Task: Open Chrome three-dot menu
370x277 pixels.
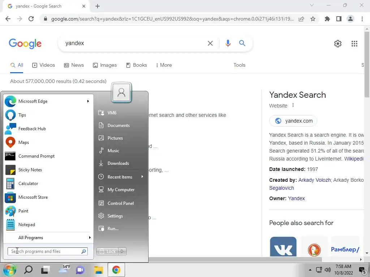Action: (x=362, y=19)
